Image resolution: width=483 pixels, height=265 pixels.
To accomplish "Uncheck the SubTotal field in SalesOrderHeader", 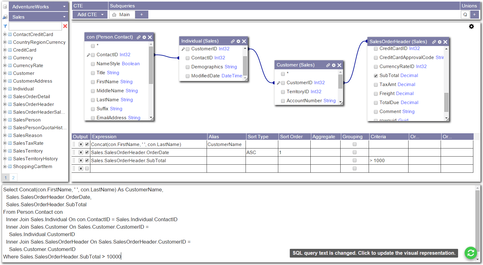I will point(376,76).
